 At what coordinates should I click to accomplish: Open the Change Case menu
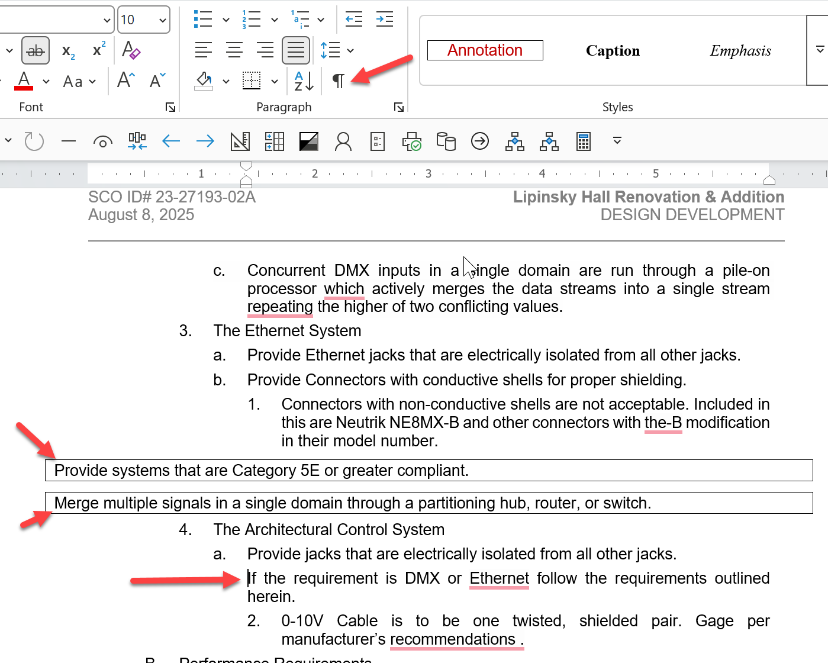pyautogui.click(x=79, y=81)
